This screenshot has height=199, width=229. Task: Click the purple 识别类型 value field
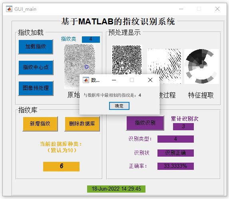tap(175, 139)
